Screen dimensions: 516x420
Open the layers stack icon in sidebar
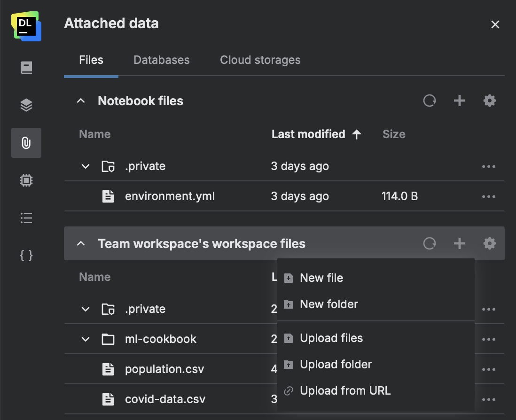26,105
